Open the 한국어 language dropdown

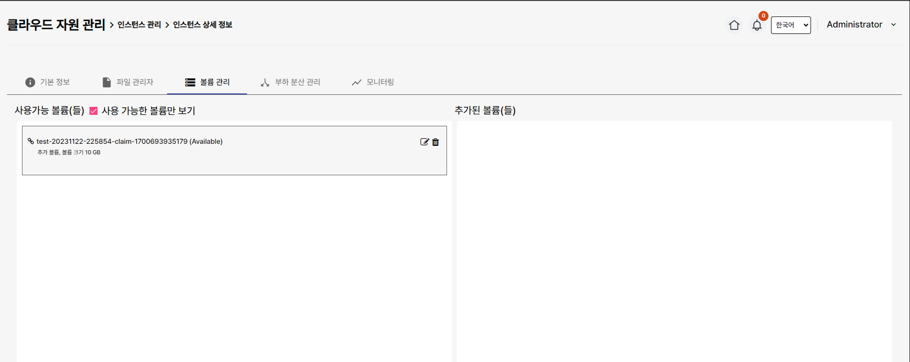(x=790, y=25)
